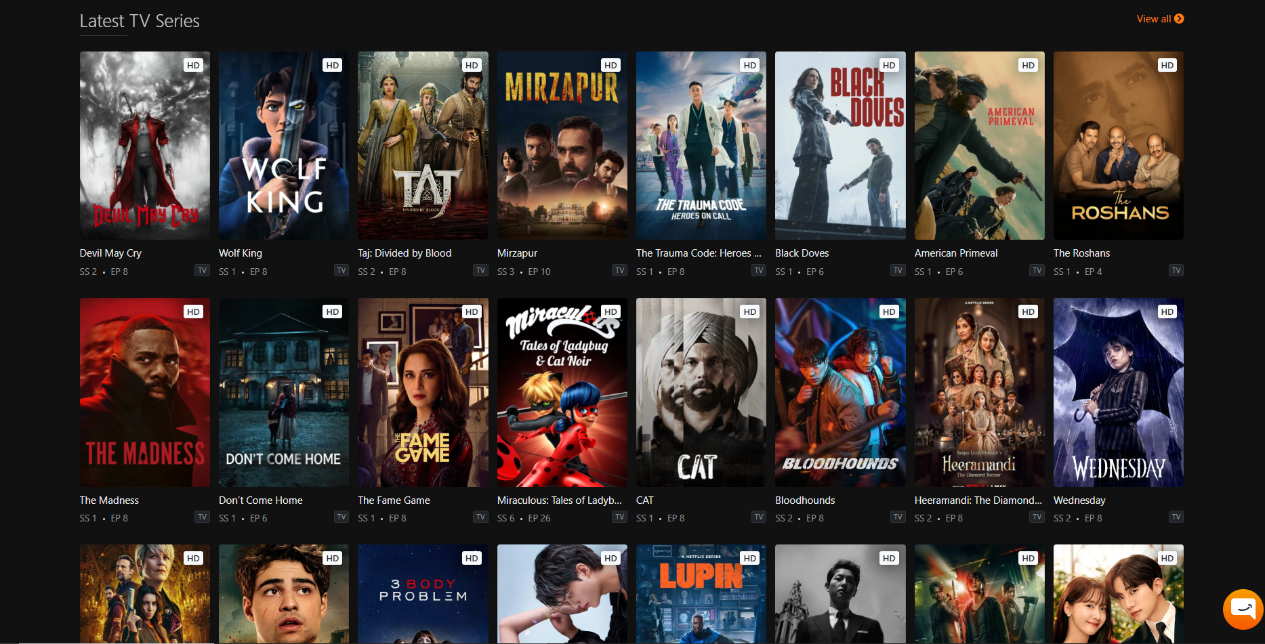Click the TV tag under Black Doves
Screen dimensions: 1265x644
[x=898, y=271]
